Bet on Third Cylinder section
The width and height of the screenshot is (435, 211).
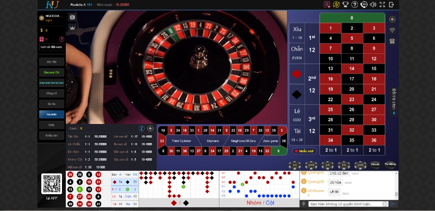pos(182,141)
